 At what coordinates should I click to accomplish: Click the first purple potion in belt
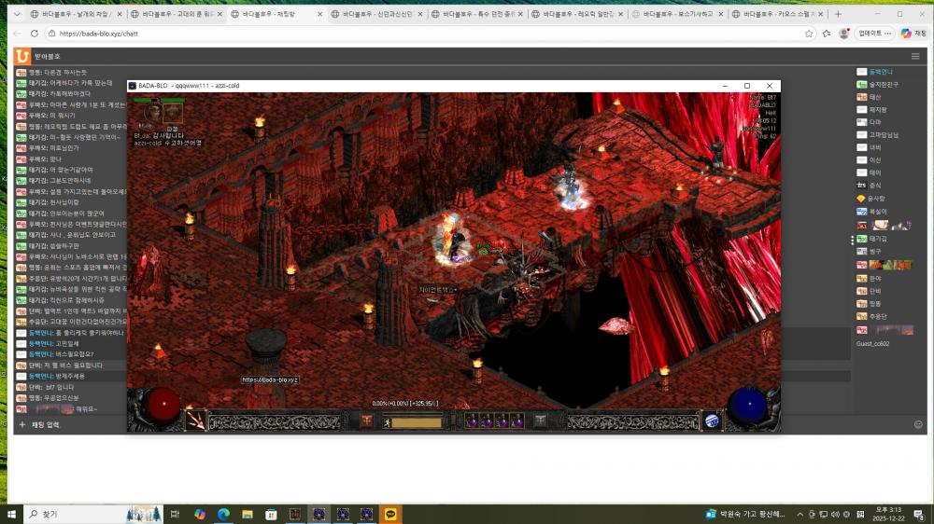pos(472,421)
